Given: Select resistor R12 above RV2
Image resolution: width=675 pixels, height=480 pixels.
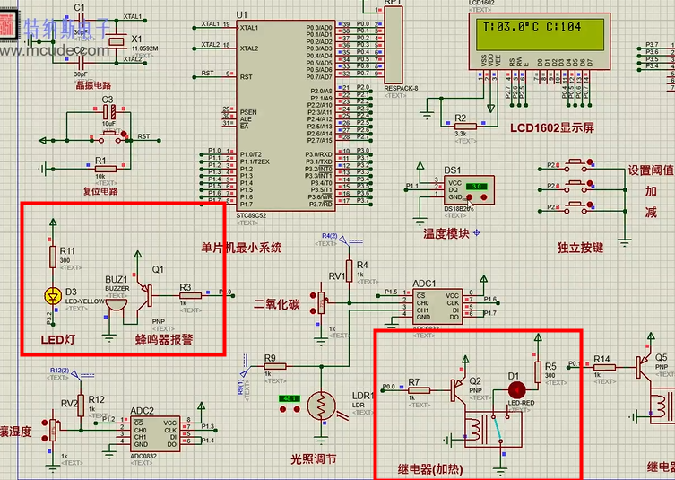Looking at the screenshot, I should [x=81, y=406].
